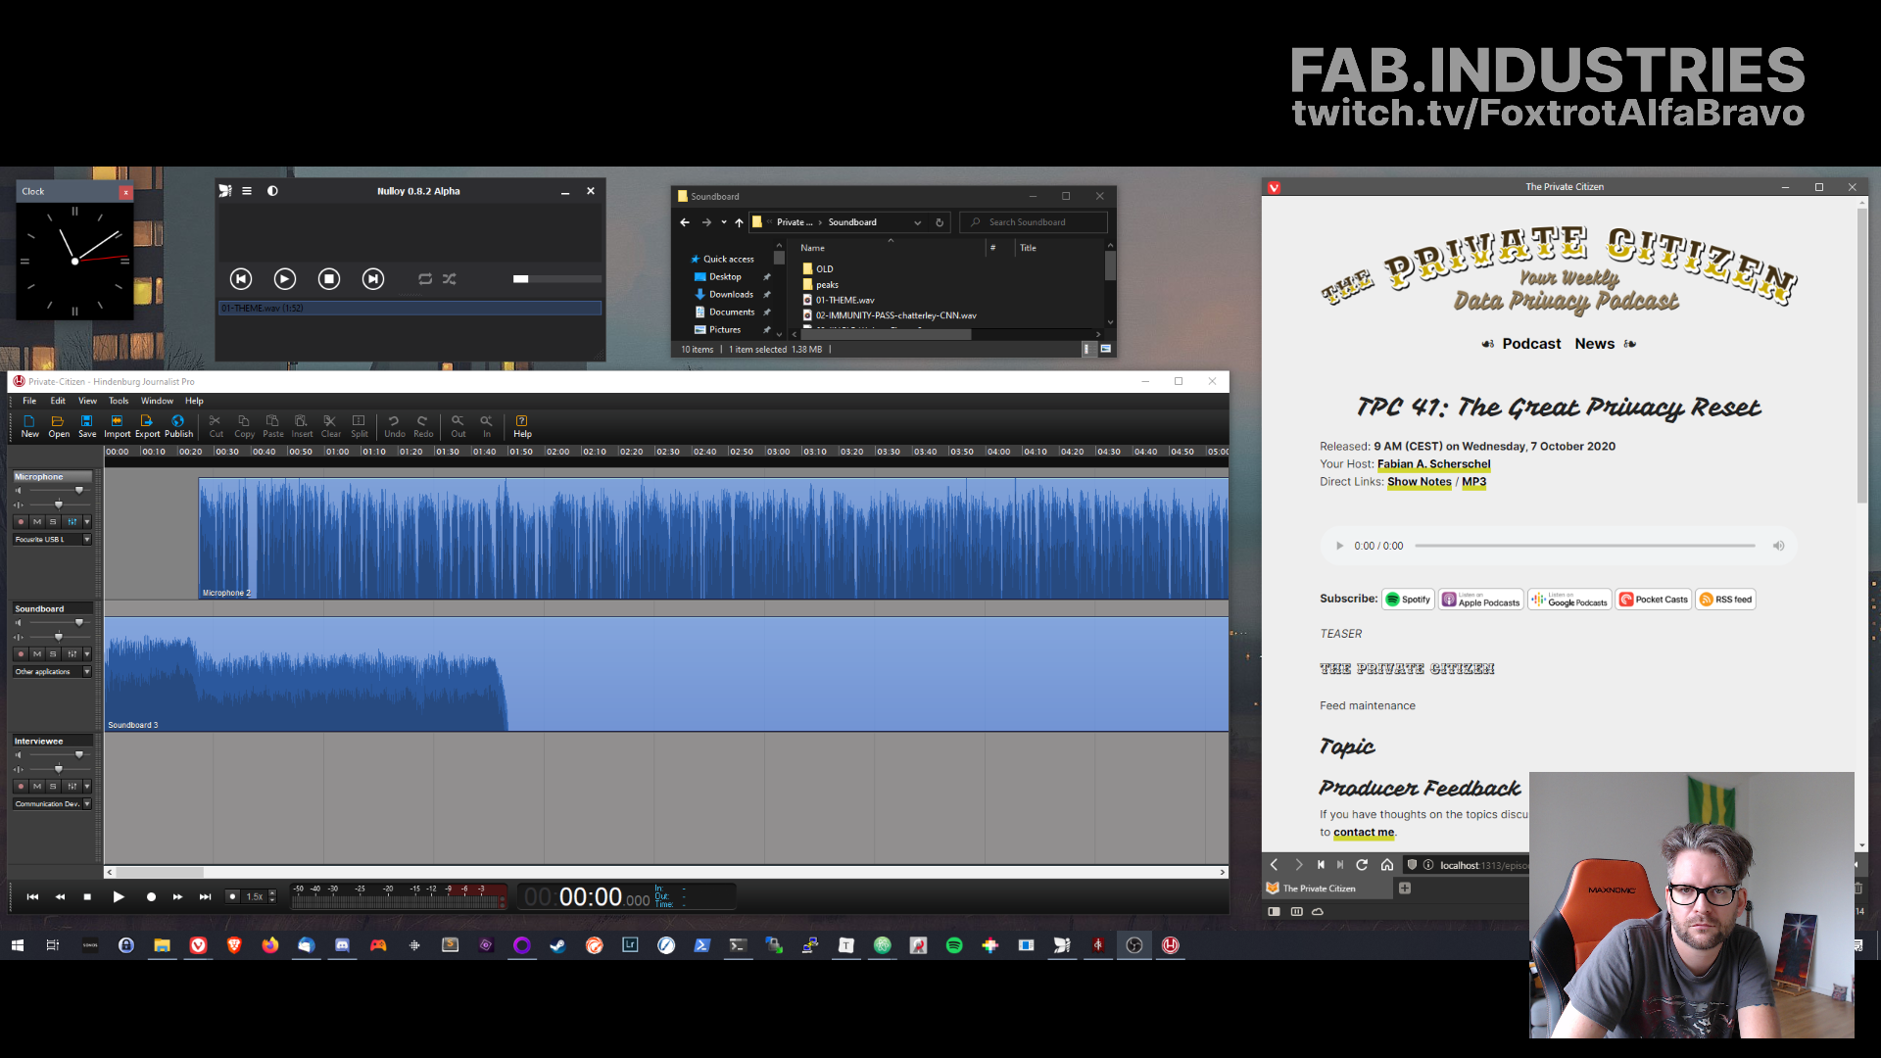1881x1058 pixels.
Task: Click the Pocket Casts subscribe button
Action: pos(1654,600)
